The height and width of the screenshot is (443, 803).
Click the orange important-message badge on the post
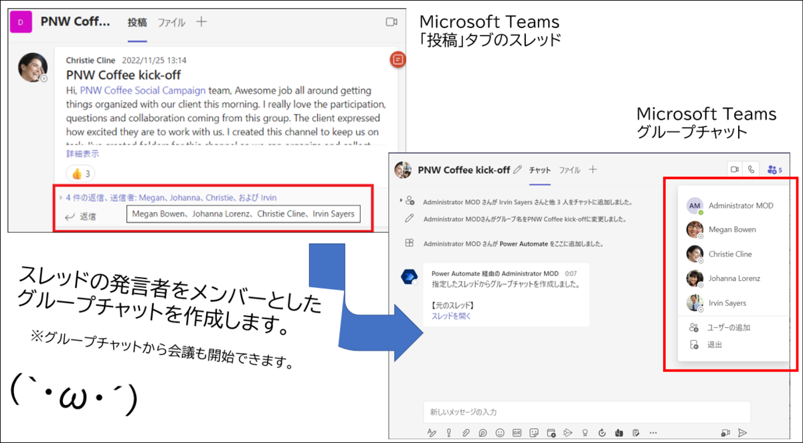(x=397, y=60)
